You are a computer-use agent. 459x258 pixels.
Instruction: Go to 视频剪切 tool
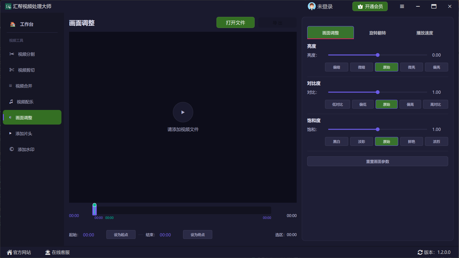click(x=32, y=70)
